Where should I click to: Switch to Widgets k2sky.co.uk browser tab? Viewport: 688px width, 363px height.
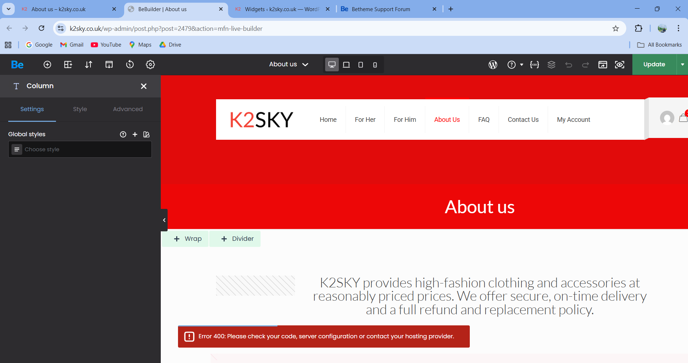[x=282, y=9]
